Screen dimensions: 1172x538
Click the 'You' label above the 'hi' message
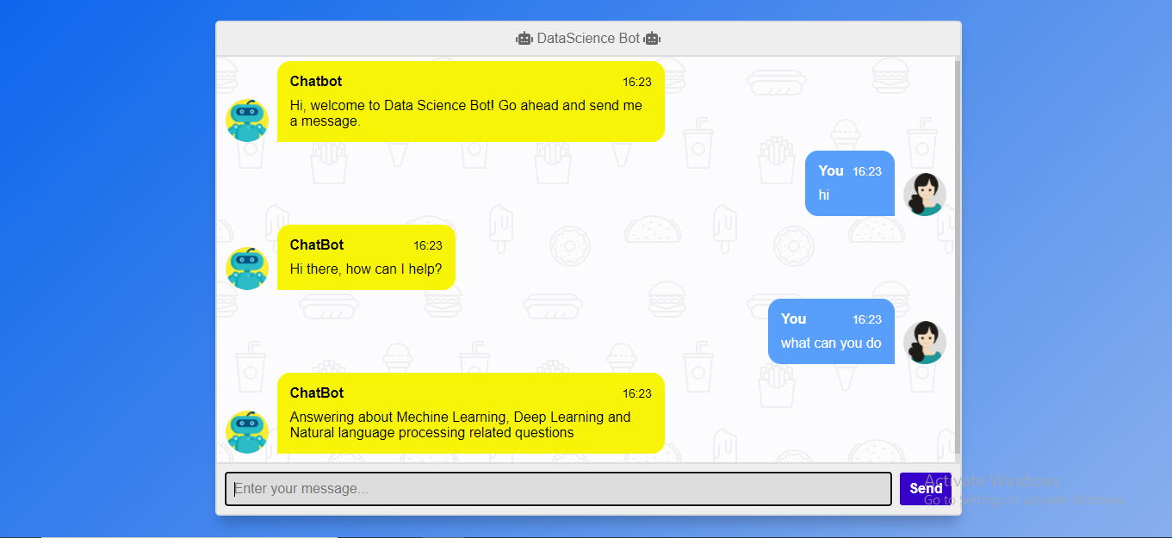831,171
